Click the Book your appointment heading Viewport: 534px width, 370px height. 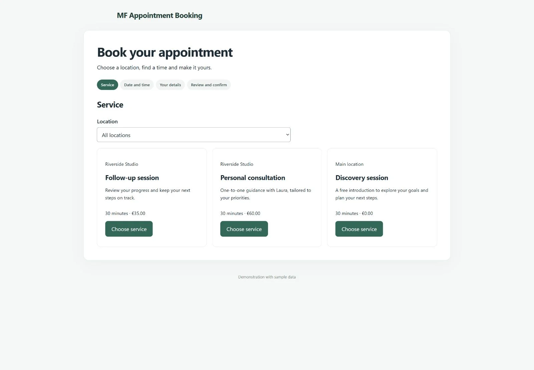[x=165, y=52]
